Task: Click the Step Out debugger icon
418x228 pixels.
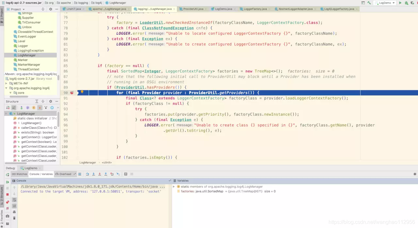Action: pyautogui.click(x=105, y=174)
